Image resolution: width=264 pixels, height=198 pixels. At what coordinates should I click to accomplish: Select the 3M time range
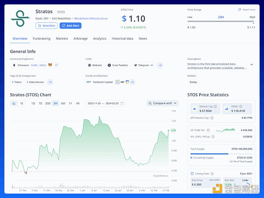pos(55,103)
